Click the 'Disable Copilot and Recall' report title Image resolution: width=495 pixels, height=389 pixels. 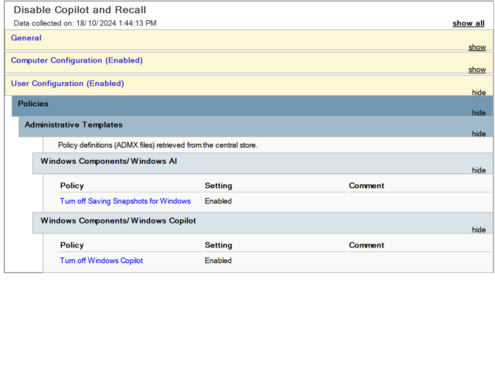coord(80,10)
